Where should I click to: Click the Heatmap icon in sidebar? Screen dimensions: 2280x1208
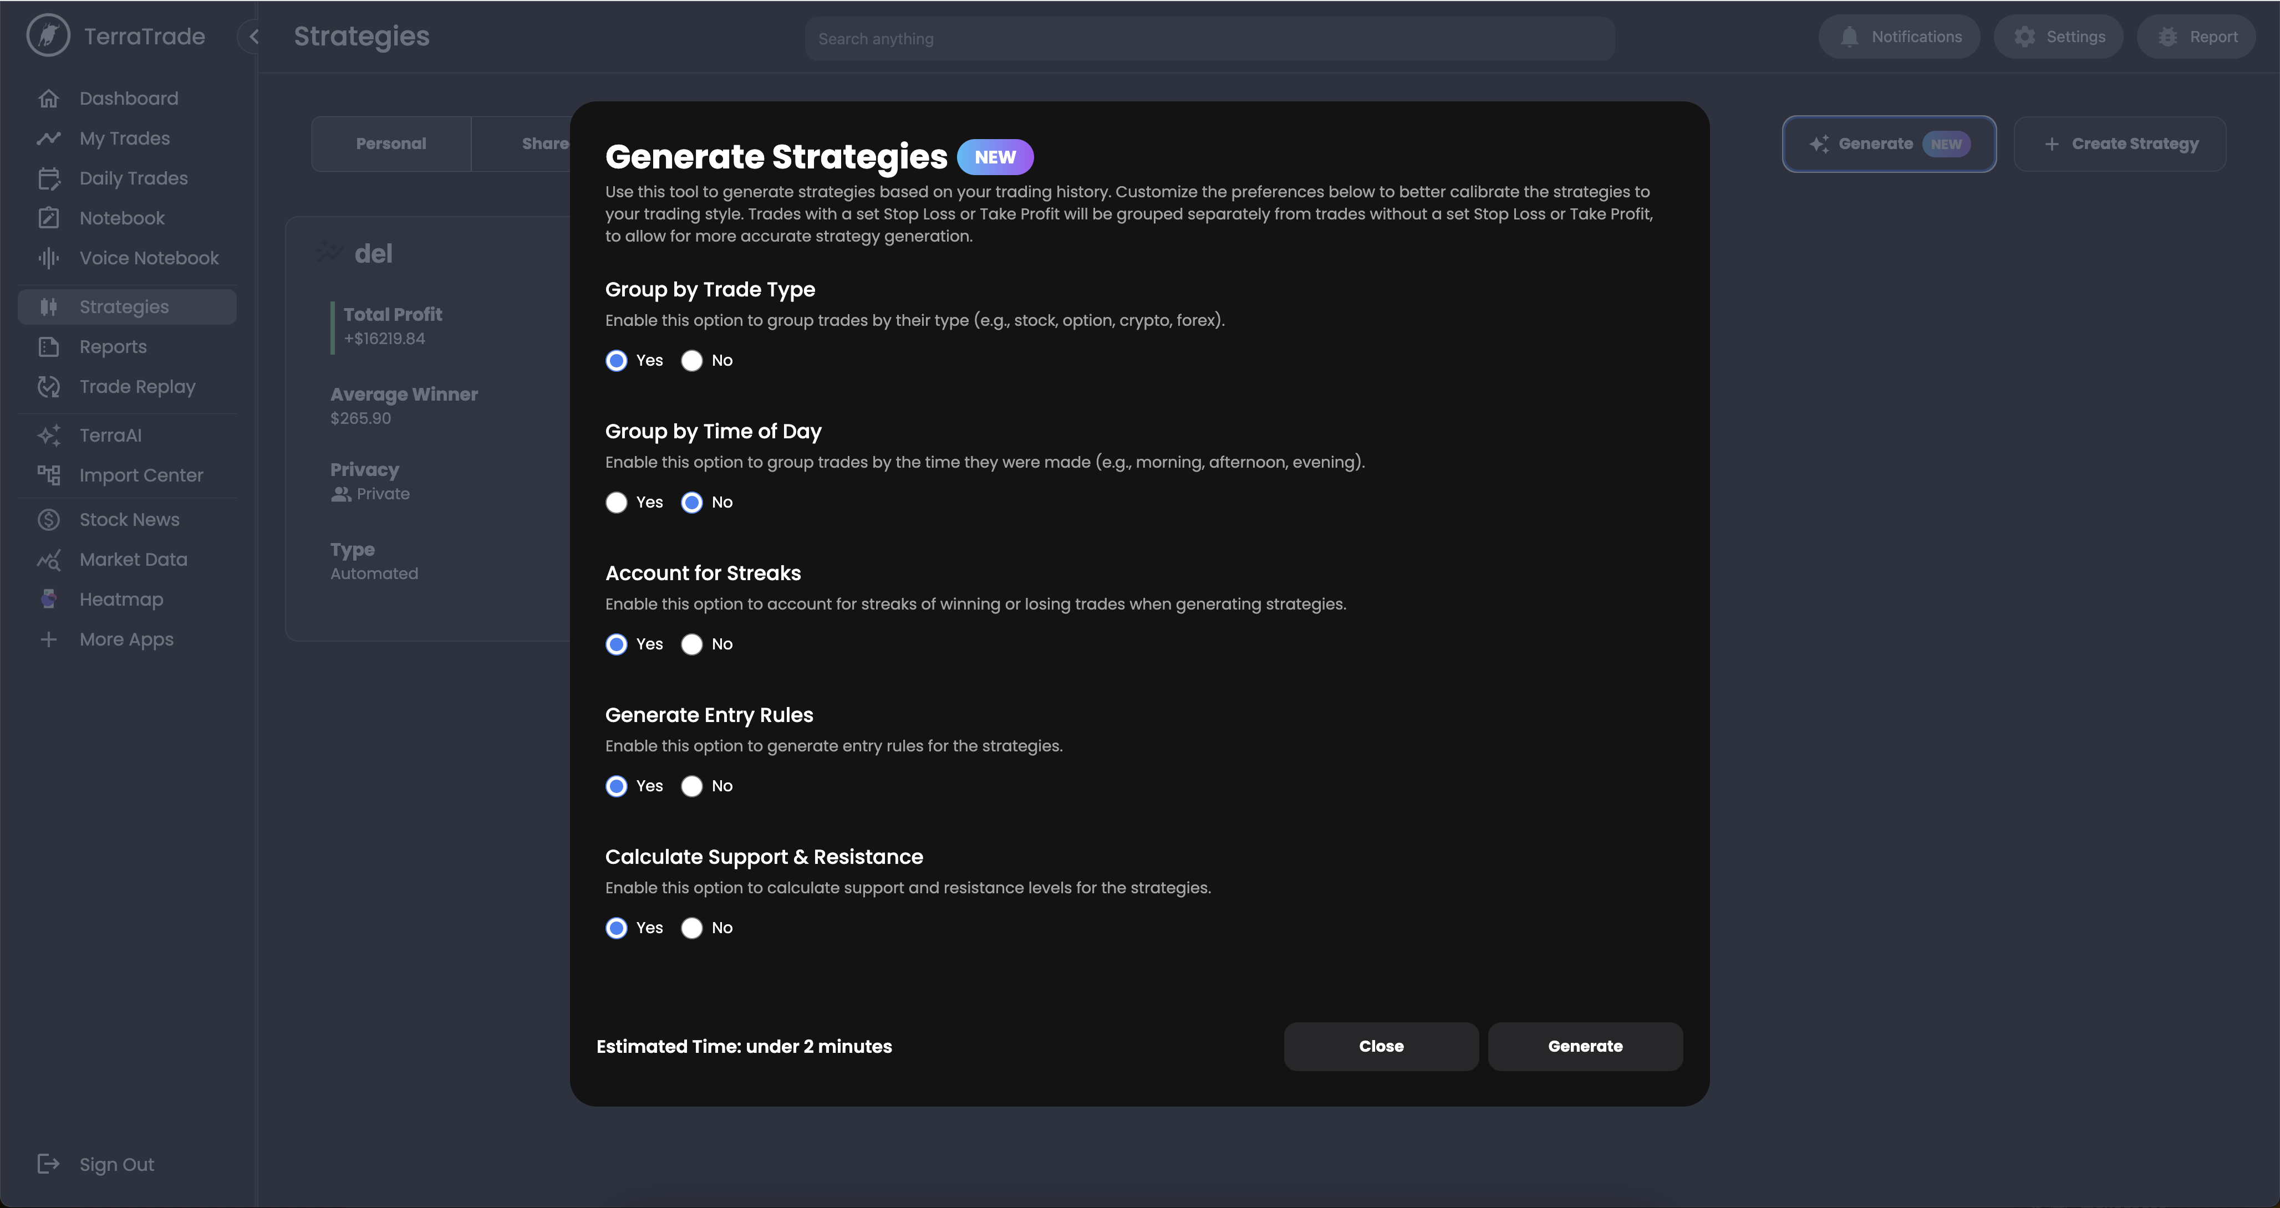pyautogui.click(x=49, y=600)
